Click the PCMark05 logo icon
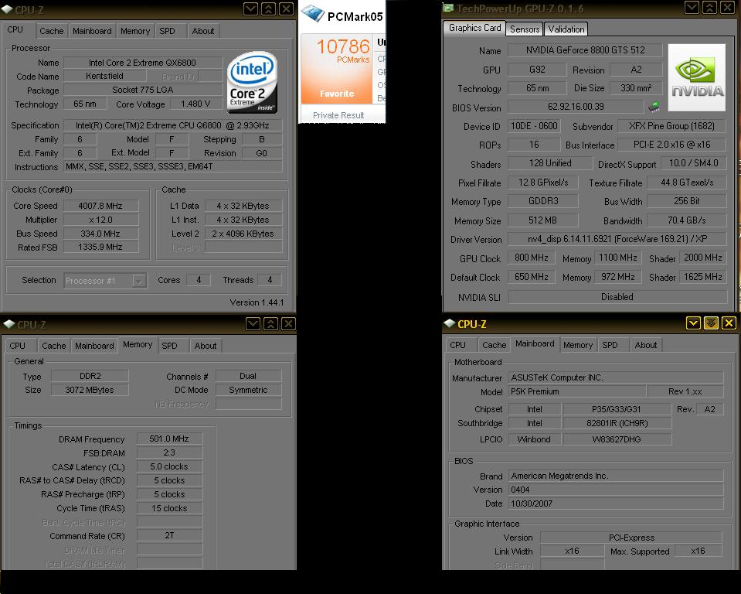The height and width of the screenshot is (594, 741). 312,13
